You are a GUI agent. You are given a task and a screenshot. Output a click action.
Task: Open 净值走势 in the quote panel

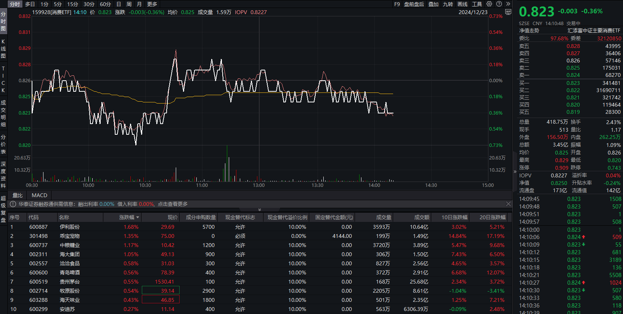coord(529,30)
